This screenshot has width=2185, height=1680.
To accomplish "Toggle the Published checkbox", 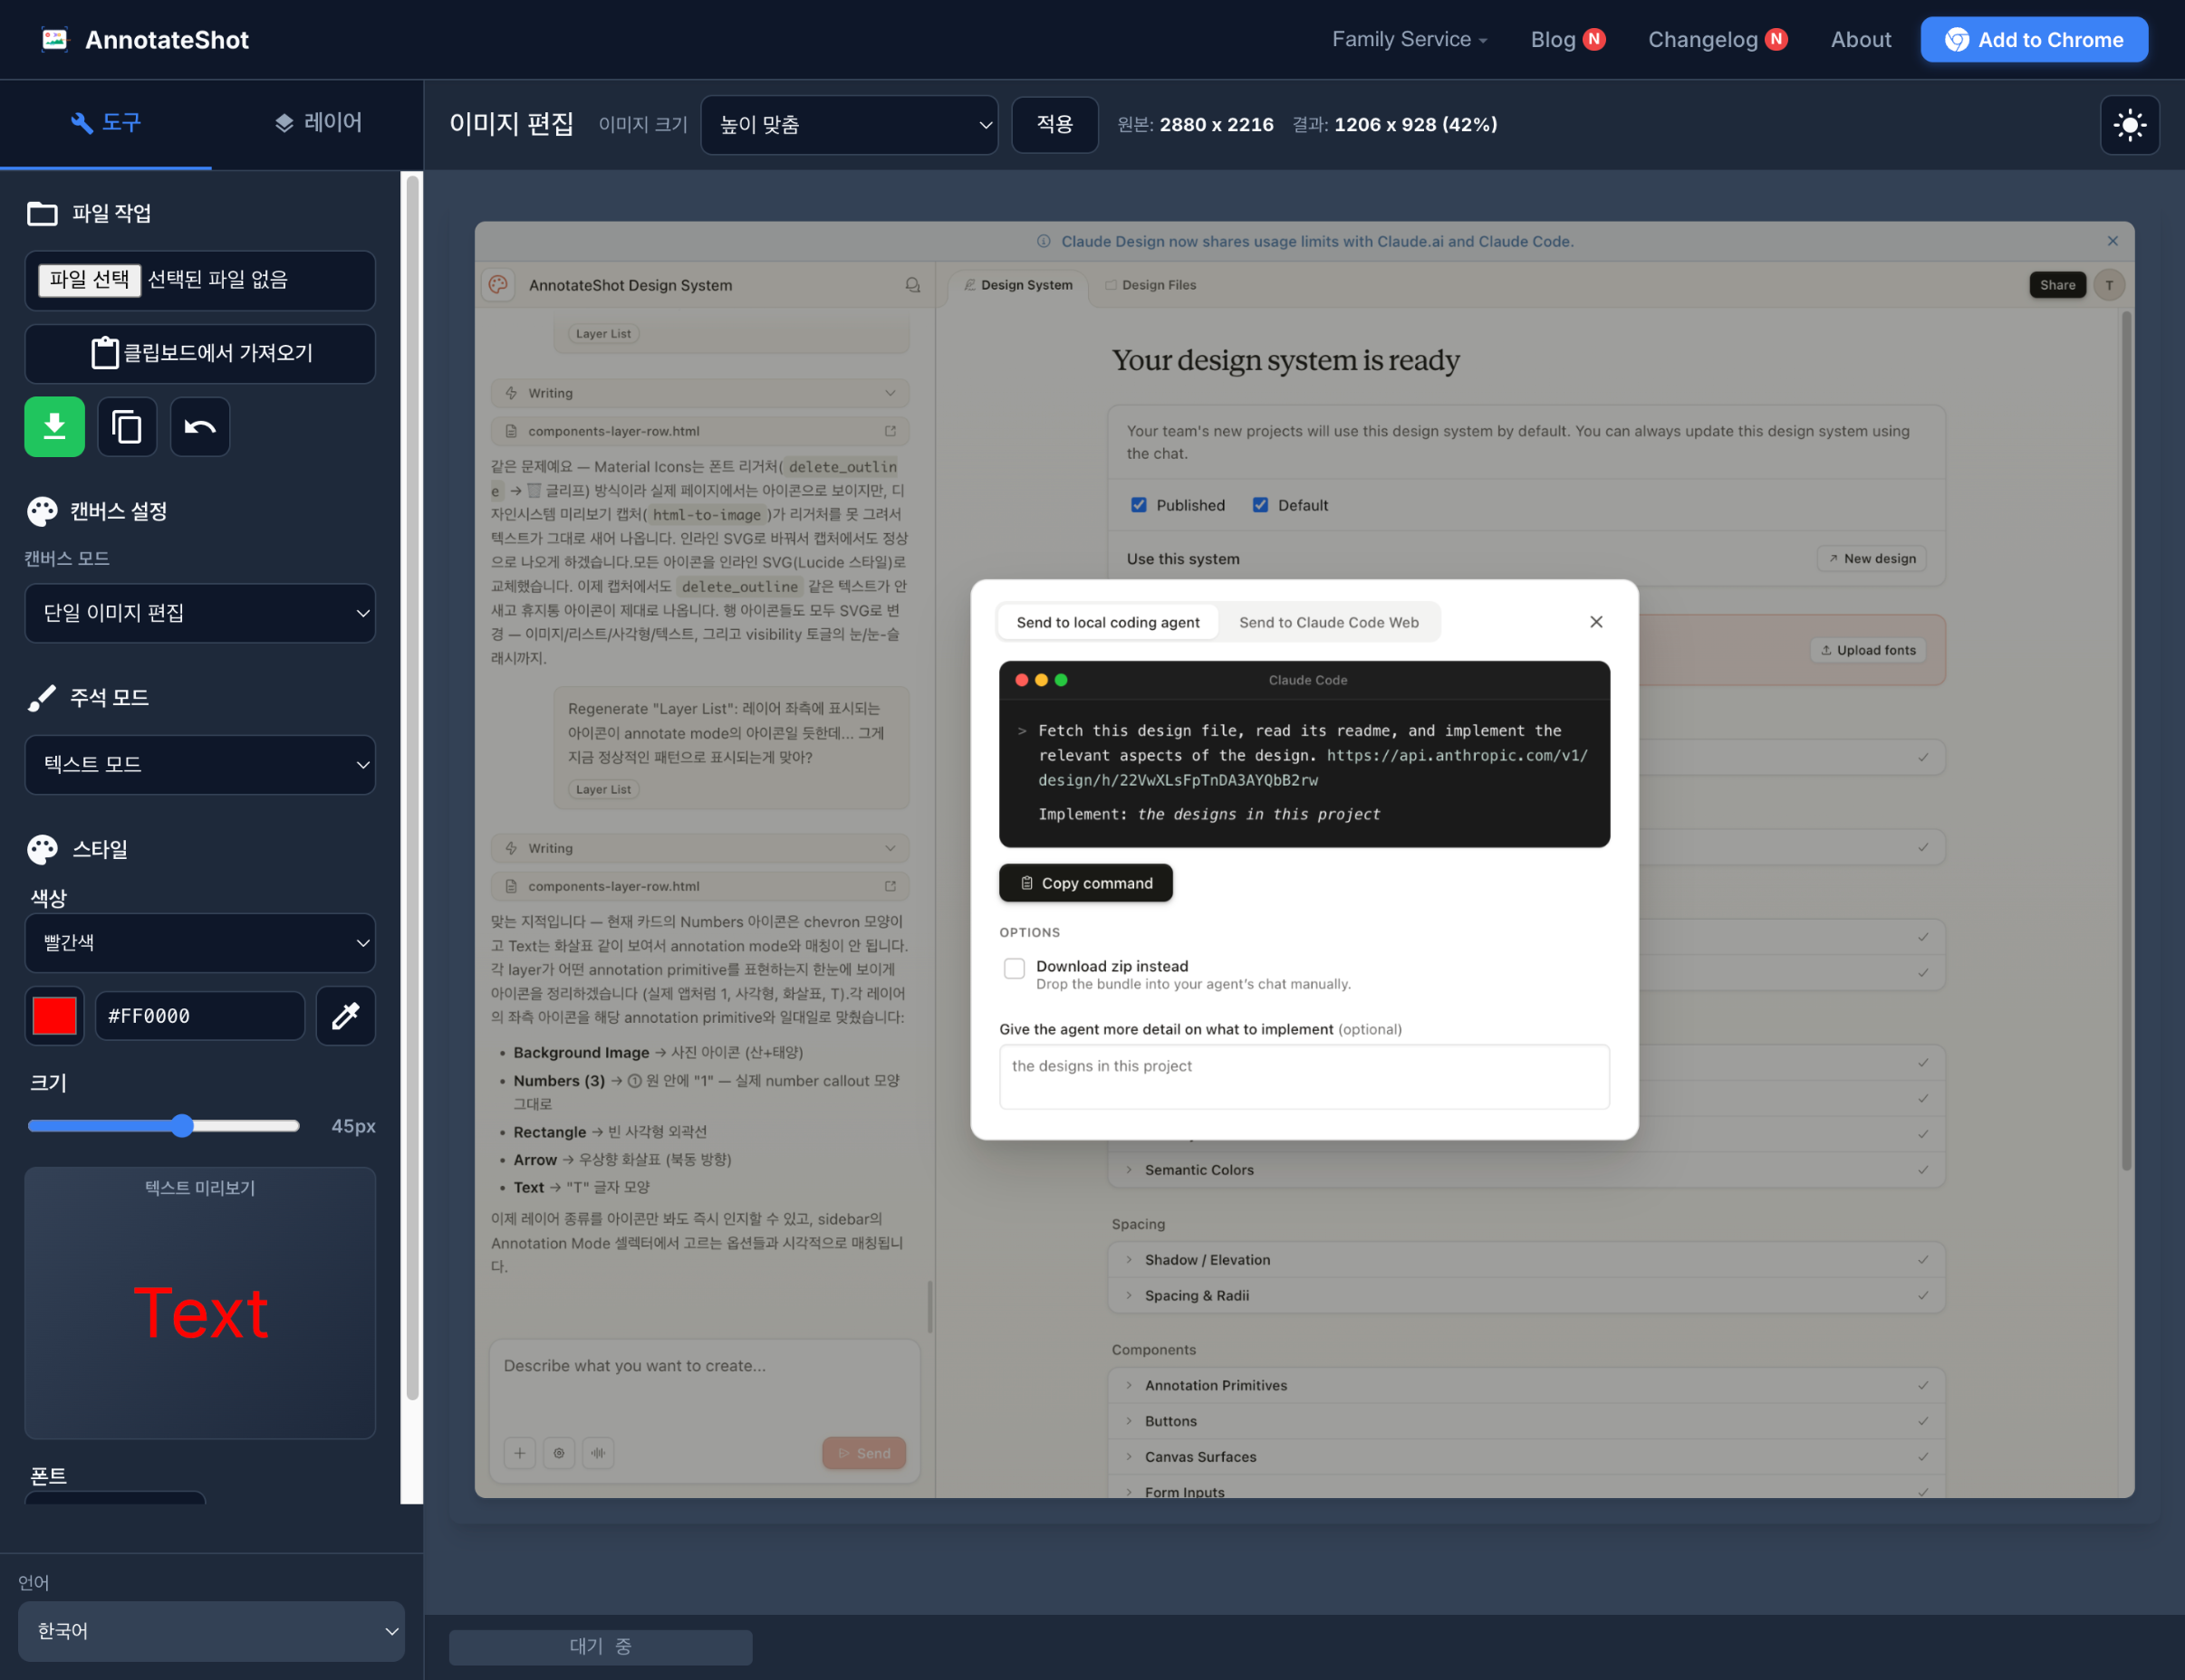I will (x=1139, y=505).
